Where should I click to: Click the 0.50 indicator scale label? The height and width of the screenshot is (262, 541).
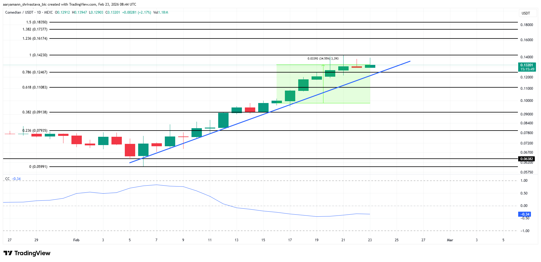[524, 193]
